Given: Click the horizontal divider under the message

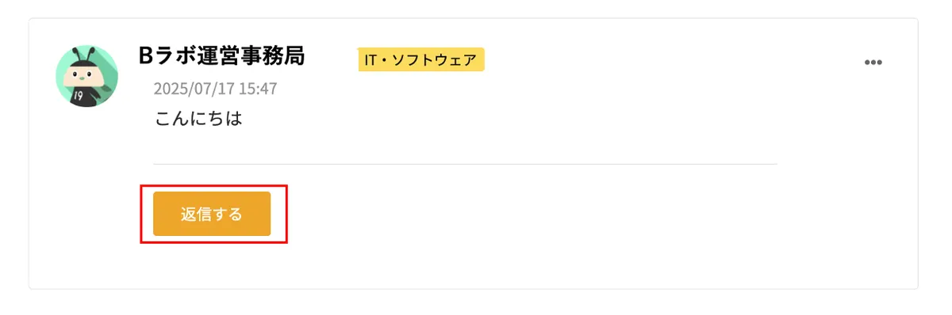Looking at the screenshot, I should pyautogui.click(x=465, y=164).
